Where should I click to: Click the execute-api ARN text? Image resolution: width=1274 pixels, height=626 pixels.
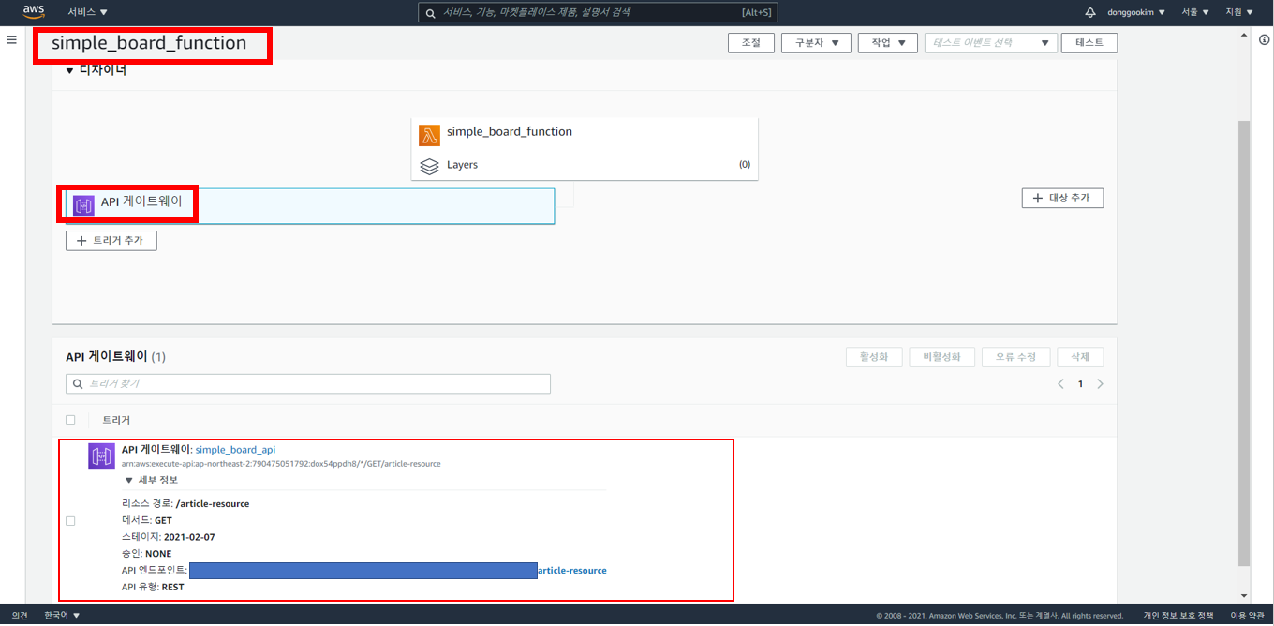pos(281,464)
